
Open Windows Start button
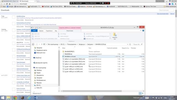pos(3,98)
